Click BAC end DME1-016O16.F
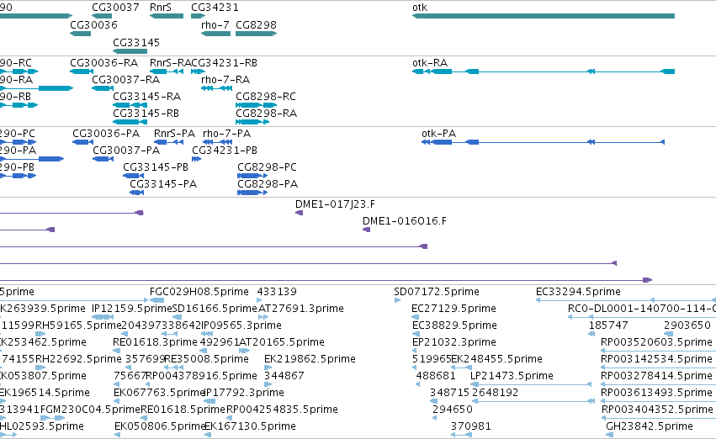This screenshot has width=716, height=439. tap(405, 221)
